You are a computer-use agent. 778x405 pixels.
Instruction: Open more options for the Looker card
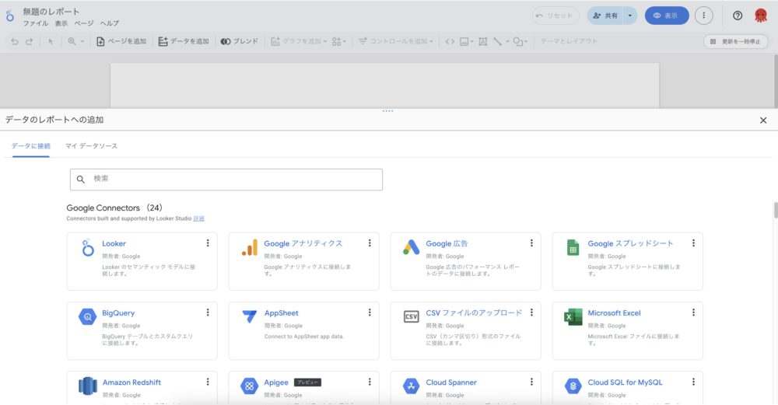coord(208,243)
